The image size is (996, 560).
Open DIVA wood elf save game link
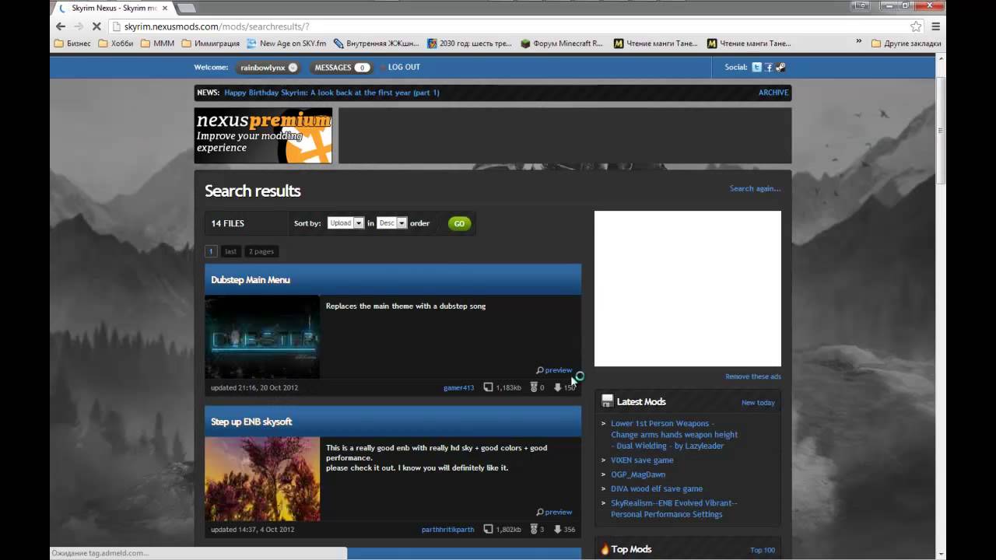point(657,488)
